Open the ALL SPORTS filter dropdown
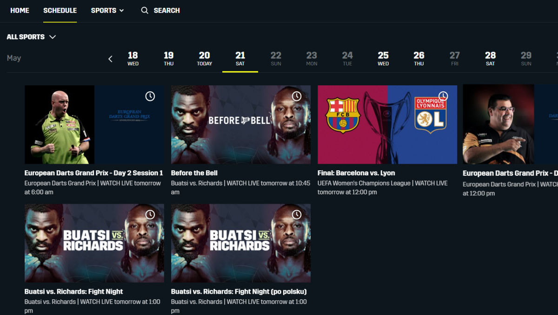The image size is (558, 315). click(x=31, y=37)
